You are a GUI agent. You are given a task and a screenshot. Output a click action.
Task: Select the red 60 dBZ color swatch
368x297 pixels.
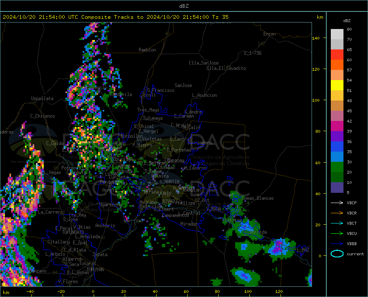click(337, 54)
